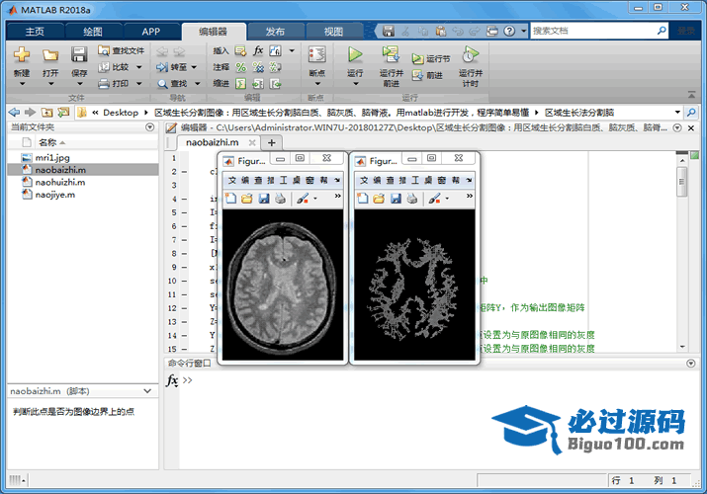Click Run and Advance (运行并前进) icon

[391, 54]
